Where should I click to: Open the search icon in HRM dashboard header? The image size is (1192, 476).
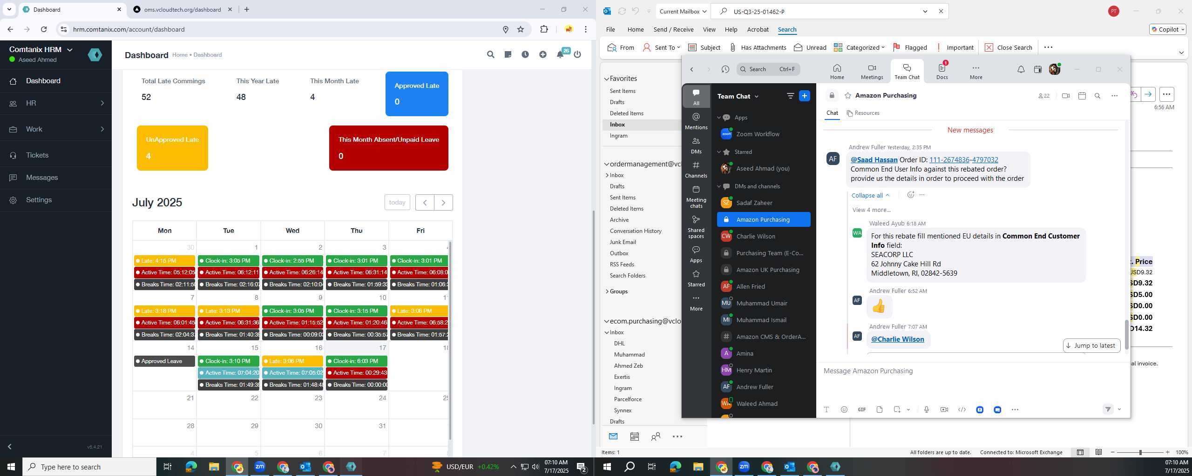(x=490, y=54)
